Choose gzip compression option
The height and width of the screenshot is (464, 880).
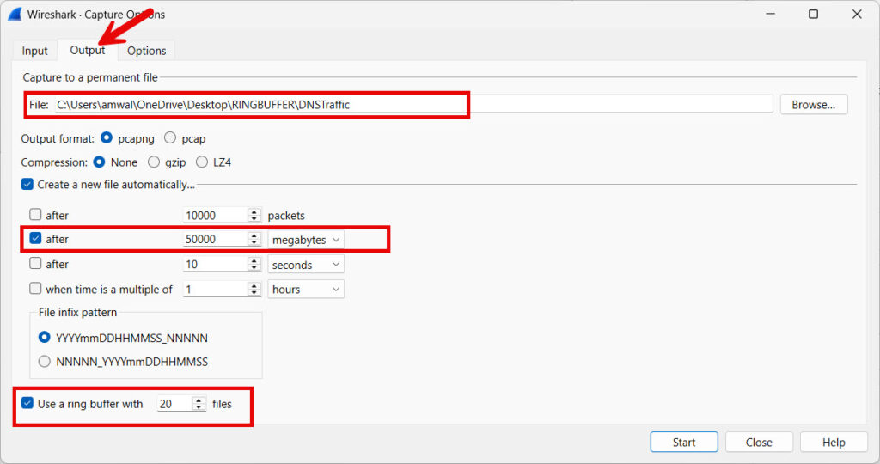155,162
